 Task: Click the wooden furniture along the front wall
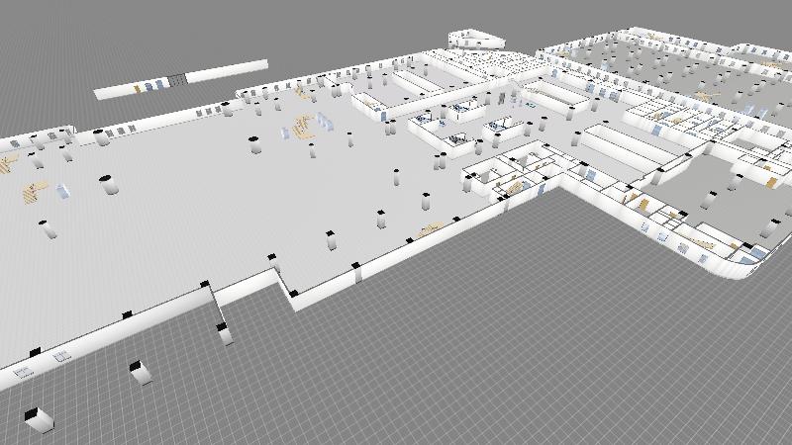pos(429,230)
